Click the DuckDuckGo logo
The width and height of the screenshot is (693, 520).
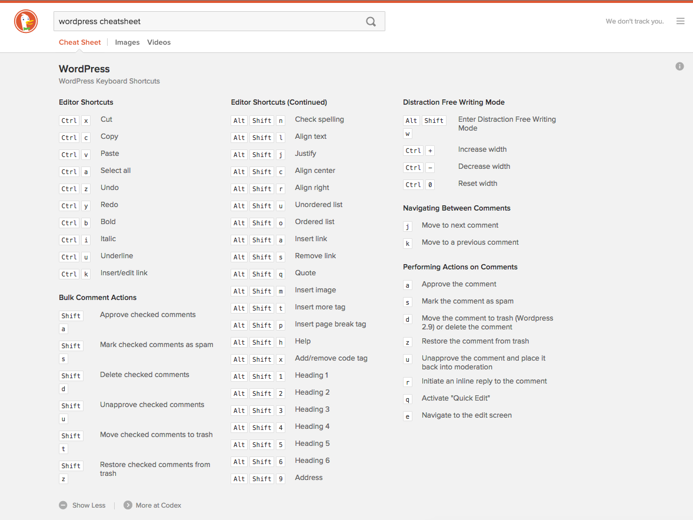[26, 21]
